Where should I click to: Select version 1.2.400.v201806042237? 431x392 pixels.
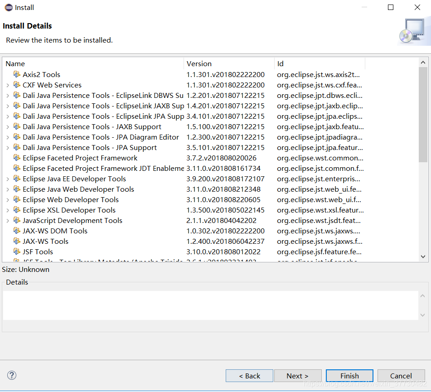tap(225, 242)
